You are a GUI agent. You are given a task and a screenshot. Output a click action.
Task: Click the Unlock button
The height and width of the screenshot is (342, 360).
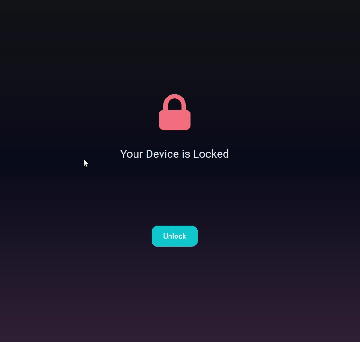(175, 236)
